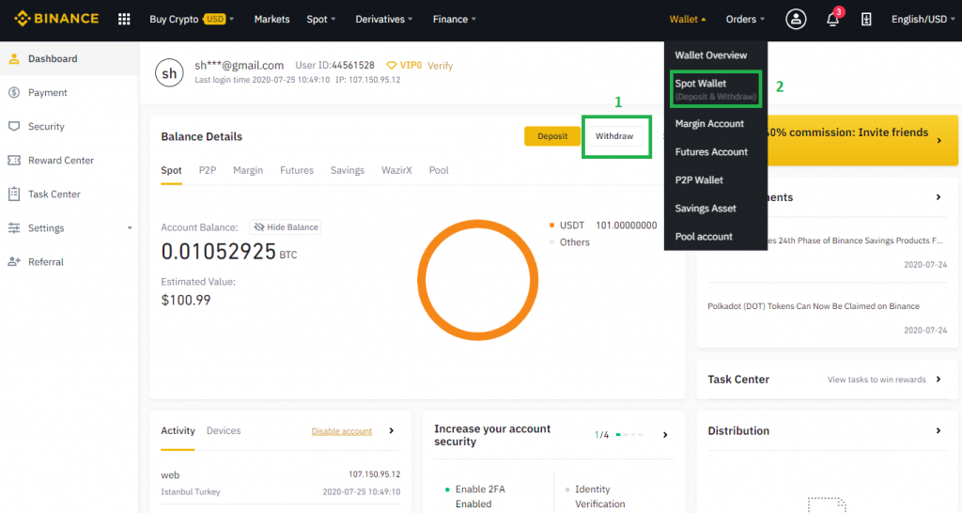The image size is (962, 513).
Task: Open the notifications bell icon
Action: click(832, 19)
